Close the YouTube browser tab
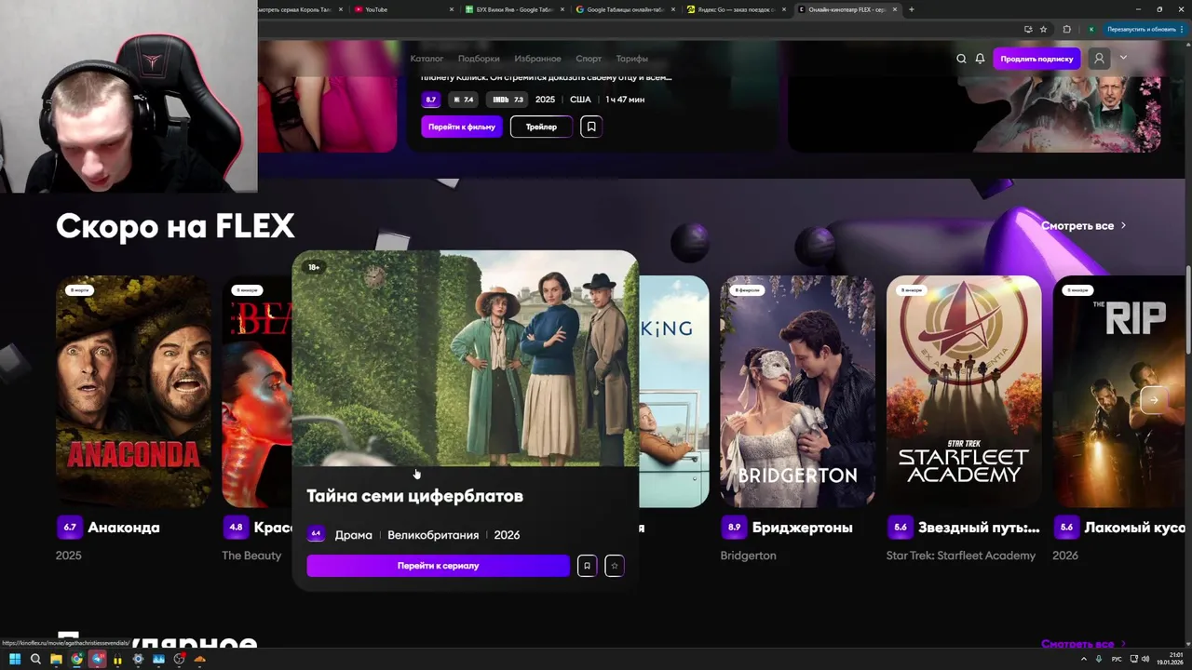Image resolution: width=1192 pixels, height=670 pixels. [452, 9]
